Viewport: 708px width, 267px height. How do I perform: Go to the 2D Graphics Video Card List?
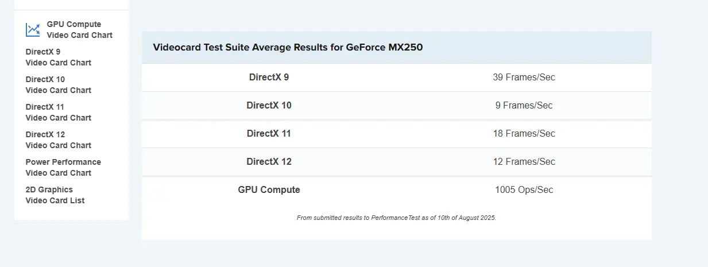55,195
